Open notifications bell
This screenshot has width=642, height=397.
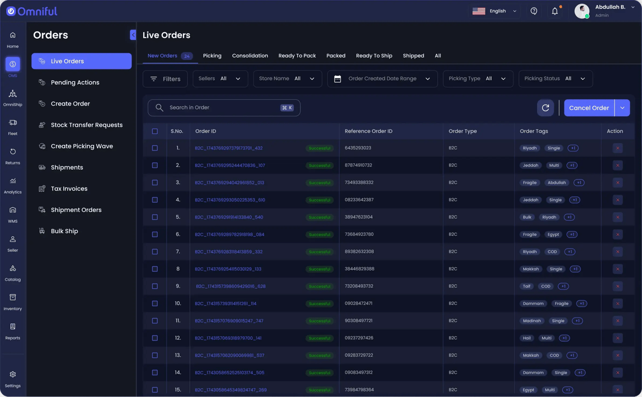pyautogui.click(x=555, y=10)
